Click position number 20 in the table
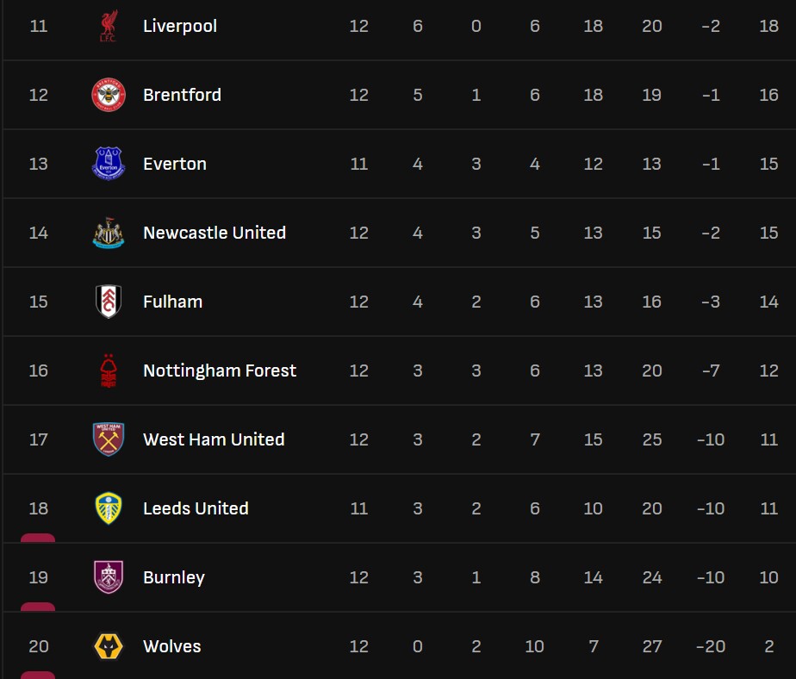The image size is (796, 679). 39,646
